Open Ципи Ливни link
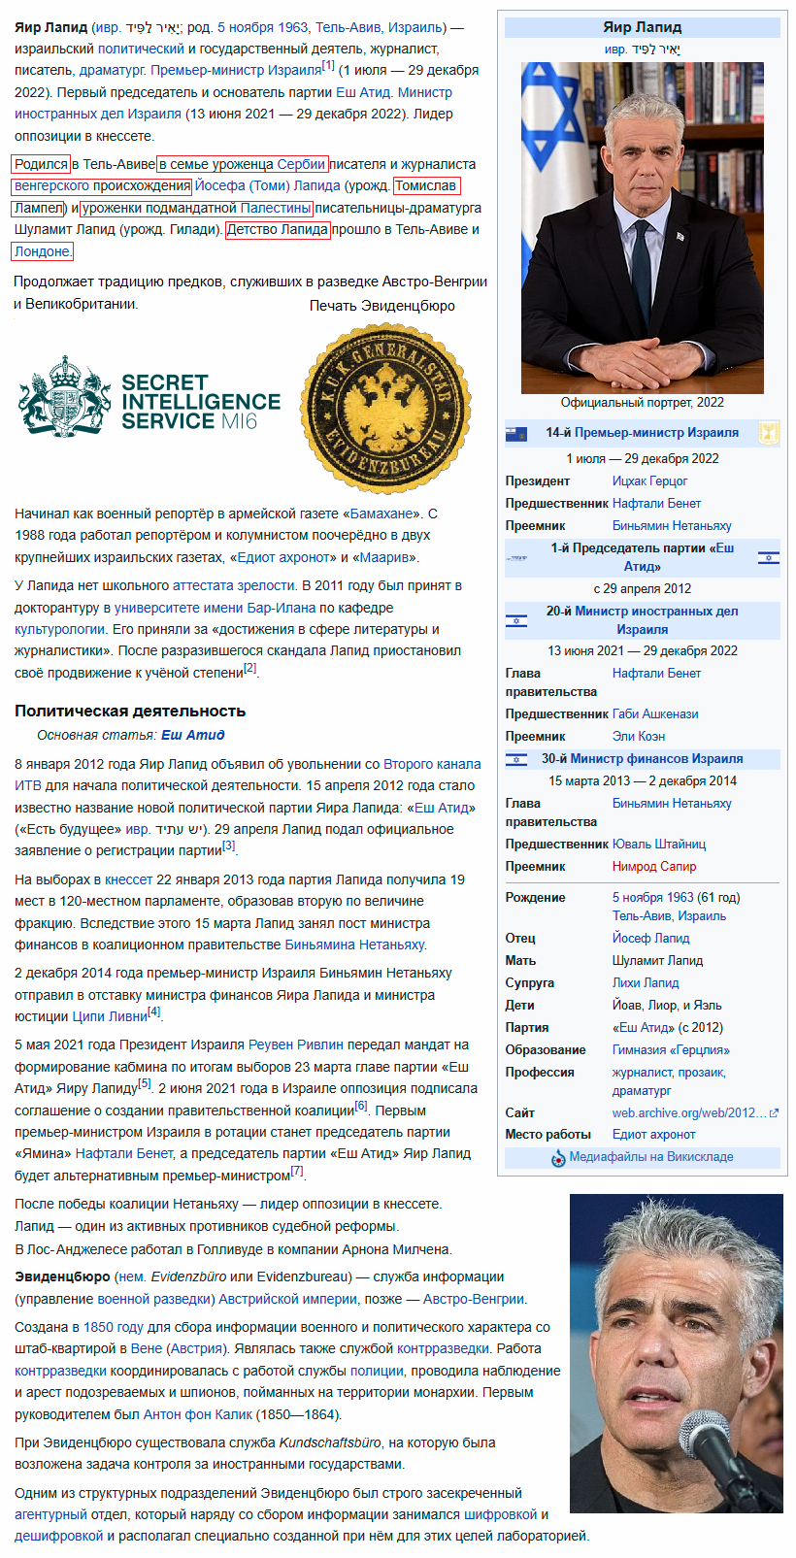The width and height of the screenshot is (796, 1558). (110, 1016)
